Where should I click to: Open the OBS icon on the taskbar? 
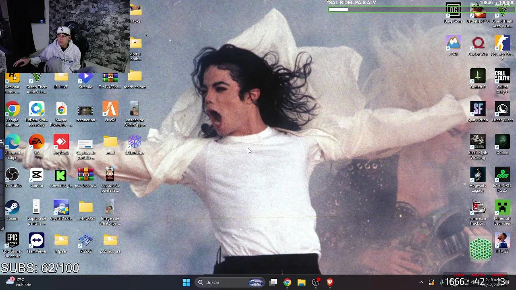click(x=316, y=282)
